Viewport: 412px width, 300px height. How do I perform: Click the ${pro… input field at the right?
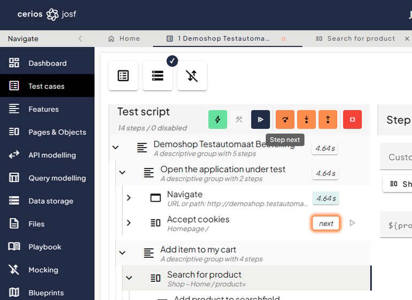[x=396, y=225]
